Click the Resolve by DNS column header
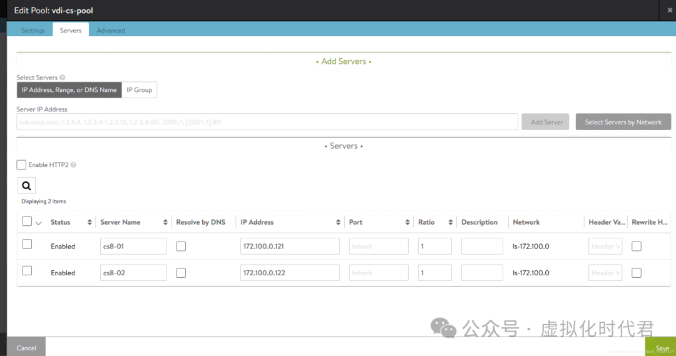 (200, 222)
